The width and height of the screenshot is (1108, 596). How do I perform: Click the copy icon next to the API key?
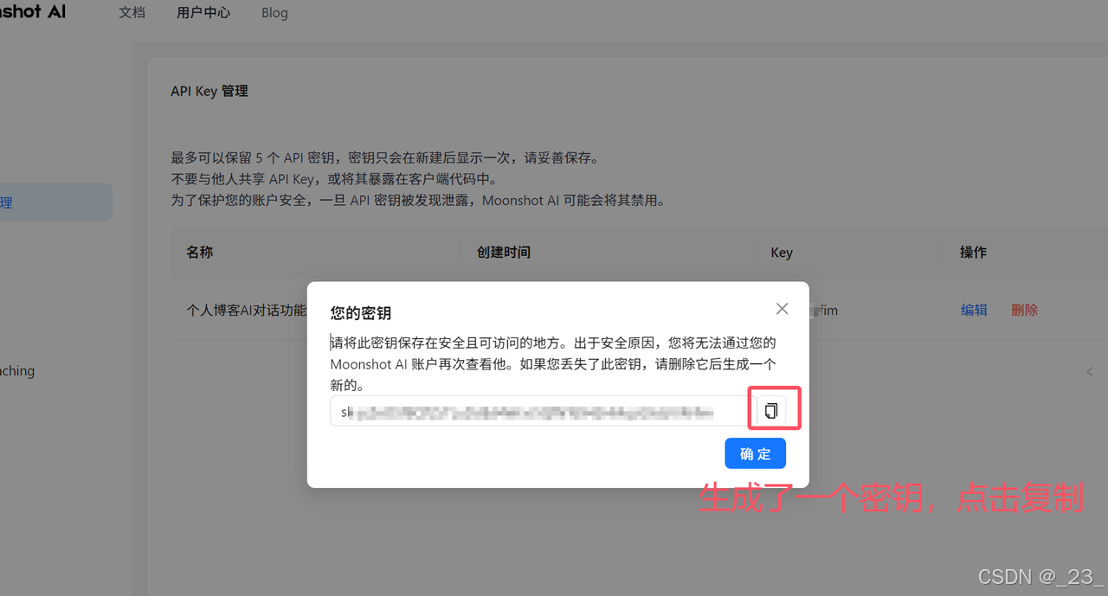(x=773, y=410)
